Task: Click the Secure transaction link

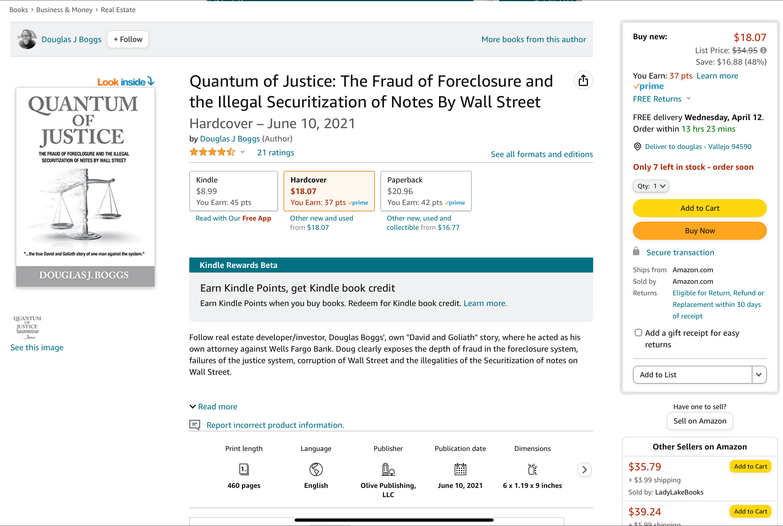Action: (x=680, y=253)
